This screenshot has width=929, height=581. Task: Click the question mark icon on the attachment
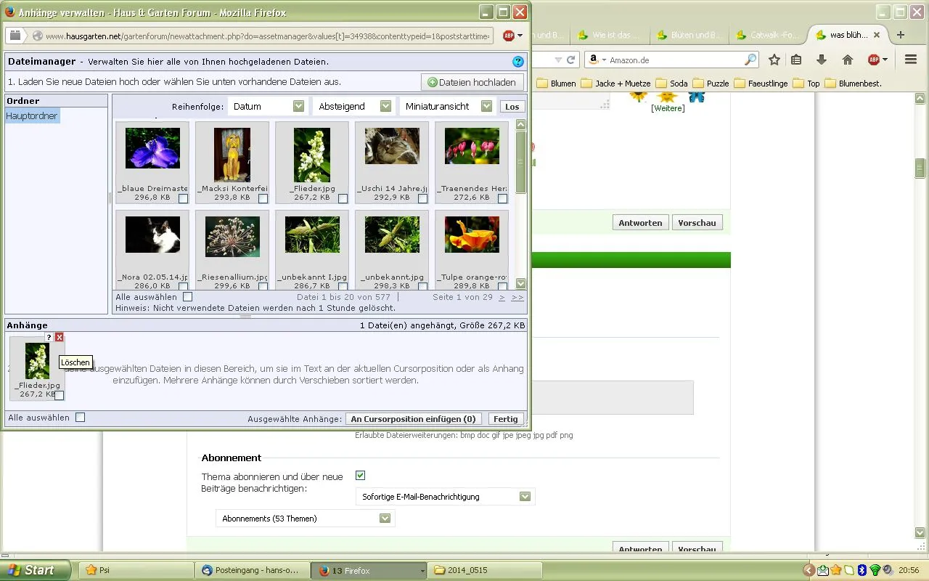[49, 337]
